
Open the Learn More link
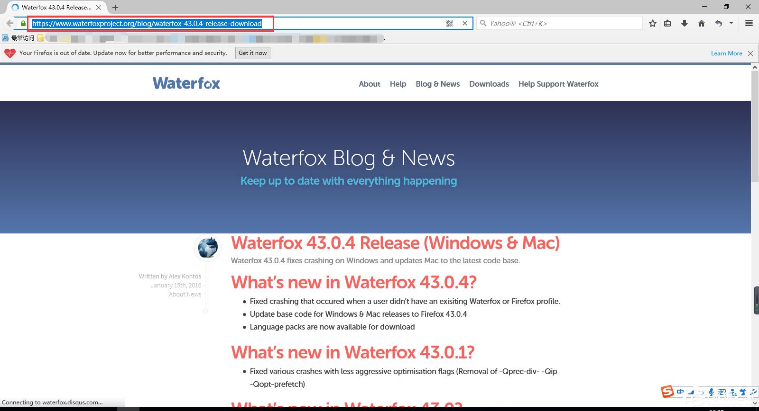(x=726, y=54)
